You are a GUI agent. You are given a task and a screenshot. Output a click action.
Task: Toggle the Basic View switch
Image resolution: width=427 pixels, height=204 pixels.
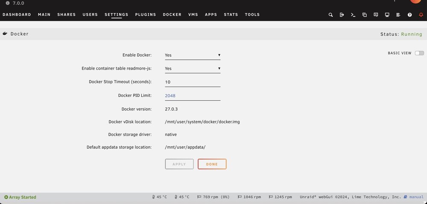pos(419,53)
